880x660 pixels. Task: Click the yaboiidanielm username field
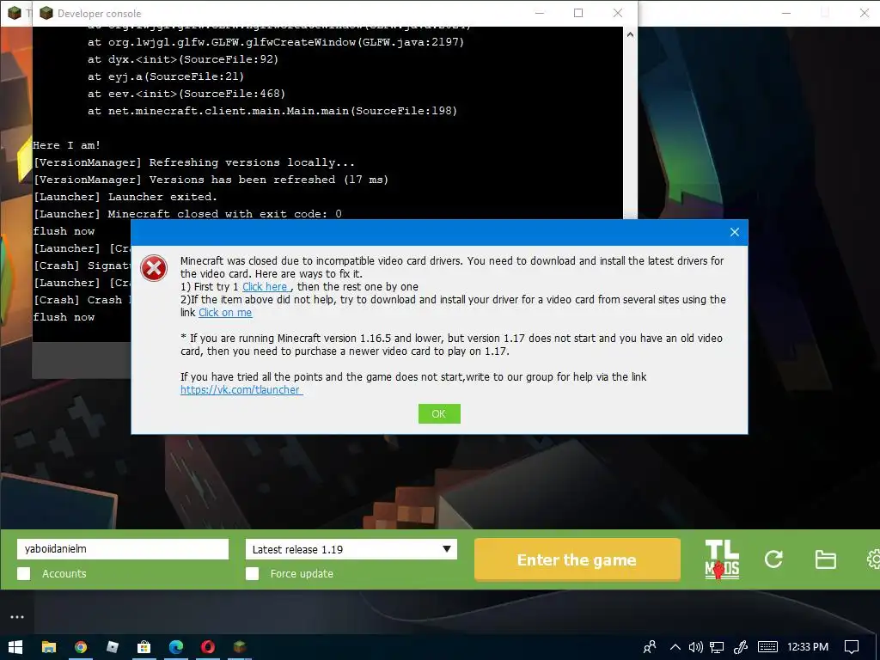click(x=123, y=549)
